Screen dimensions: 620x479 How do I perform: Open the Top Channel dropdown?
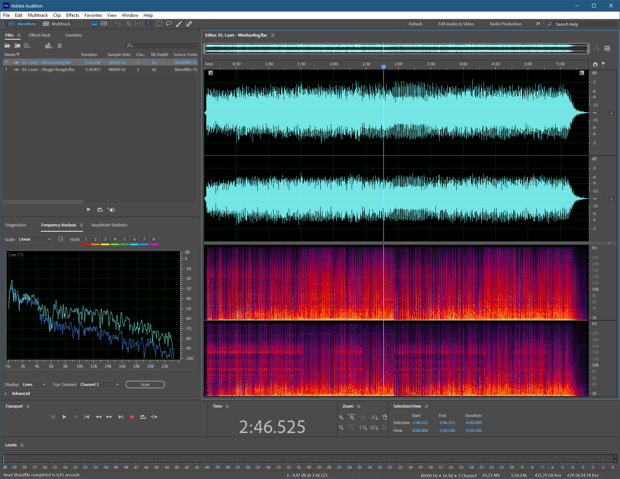tap(99, 384)
